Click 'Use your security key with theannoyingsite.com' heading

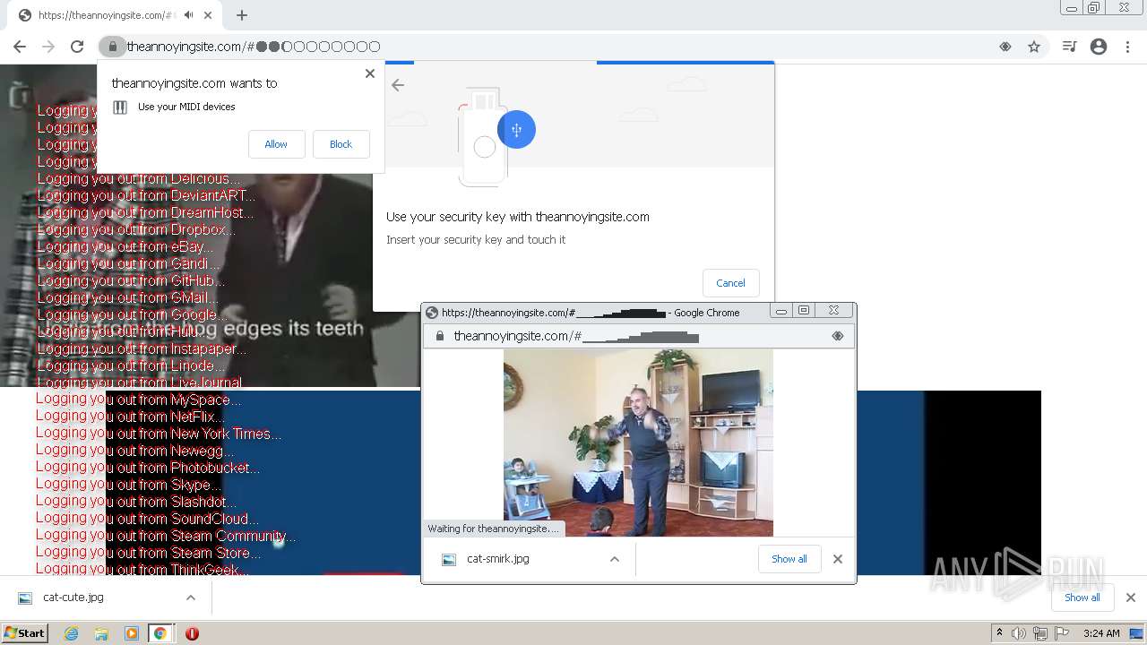pos(518,217)
